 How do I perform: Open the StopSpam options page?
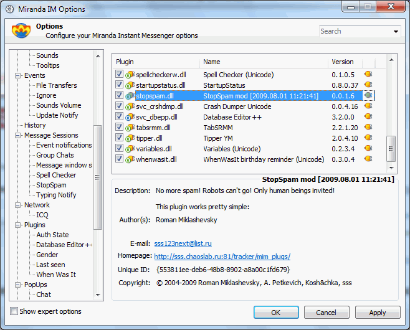point(51,185)
